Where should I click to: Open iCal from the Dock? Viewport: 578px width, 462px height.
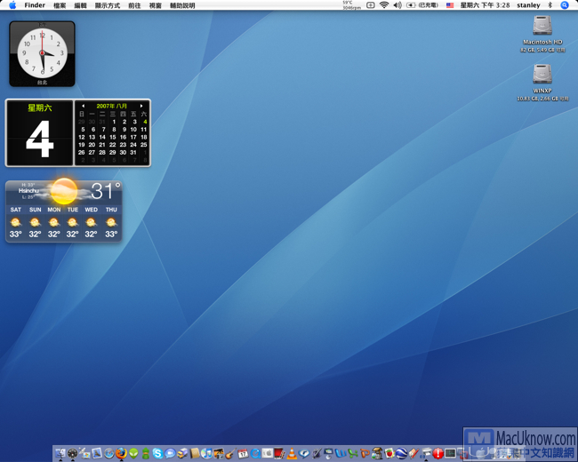pos(244,453)
